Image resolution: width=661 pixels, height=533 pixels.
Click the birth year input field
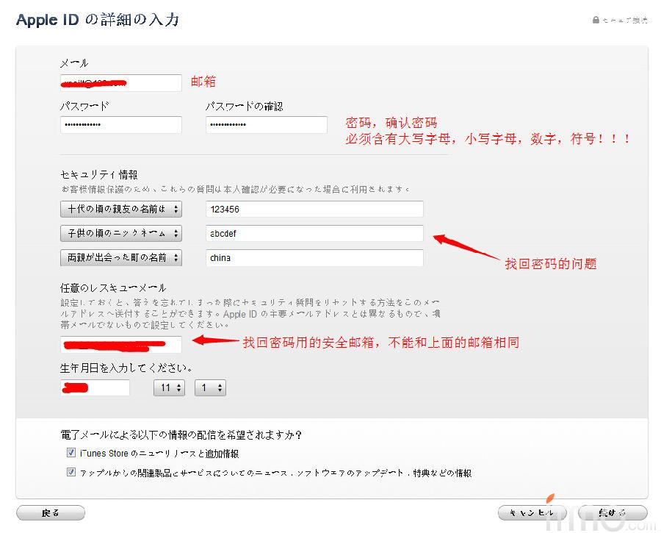click(x=95, y=387)
